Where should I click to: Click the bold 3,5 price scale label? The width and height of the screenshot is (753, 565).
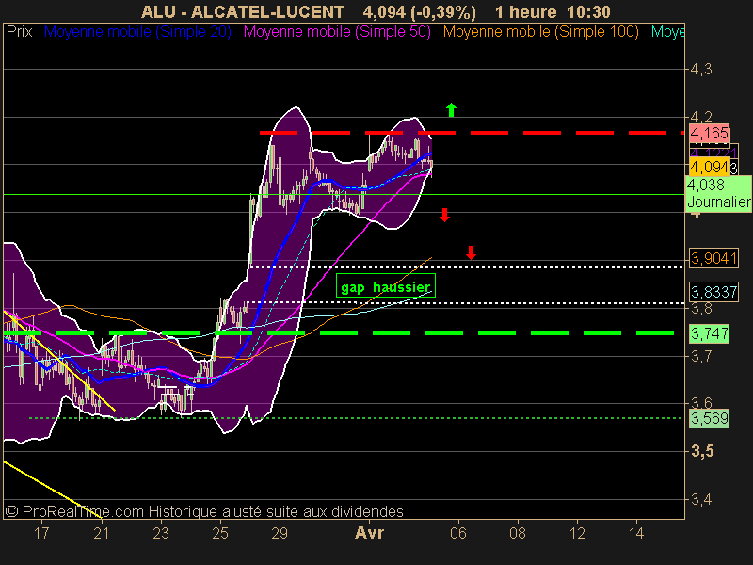702,452
